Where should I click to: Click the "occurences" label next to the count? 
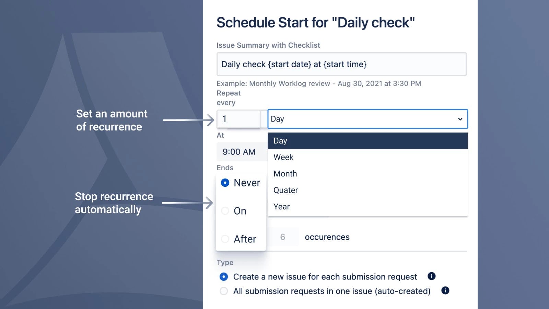point(327,237)
